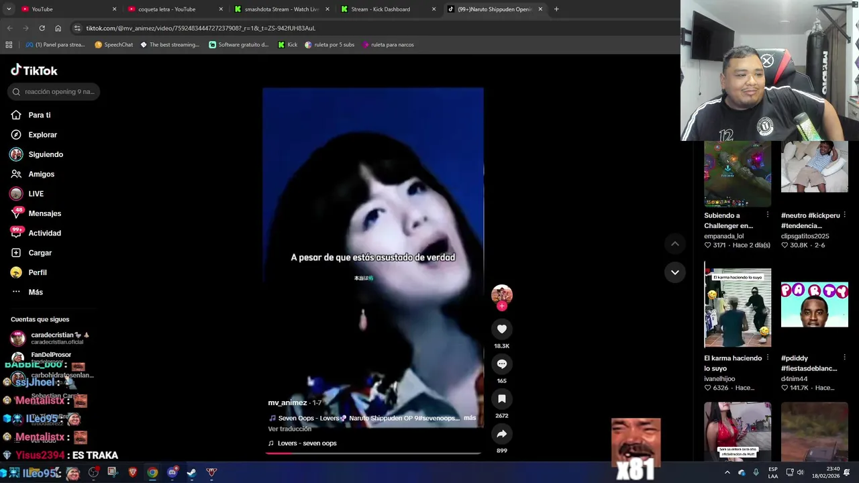Viewport: 859px width, 483px height.
Task: Switch to smashdota Stream tab
Action: click(x=282, y=9)
